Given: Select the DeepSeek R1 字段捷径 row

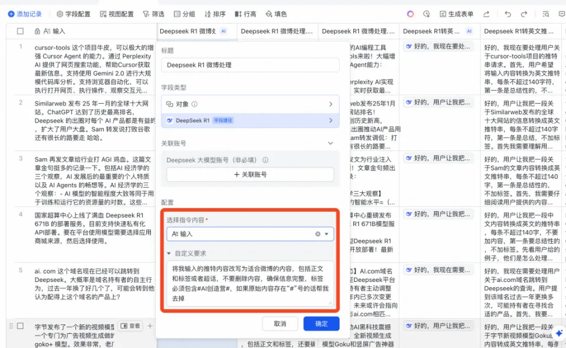Looking at the screenshot, I should coord(250,120).
